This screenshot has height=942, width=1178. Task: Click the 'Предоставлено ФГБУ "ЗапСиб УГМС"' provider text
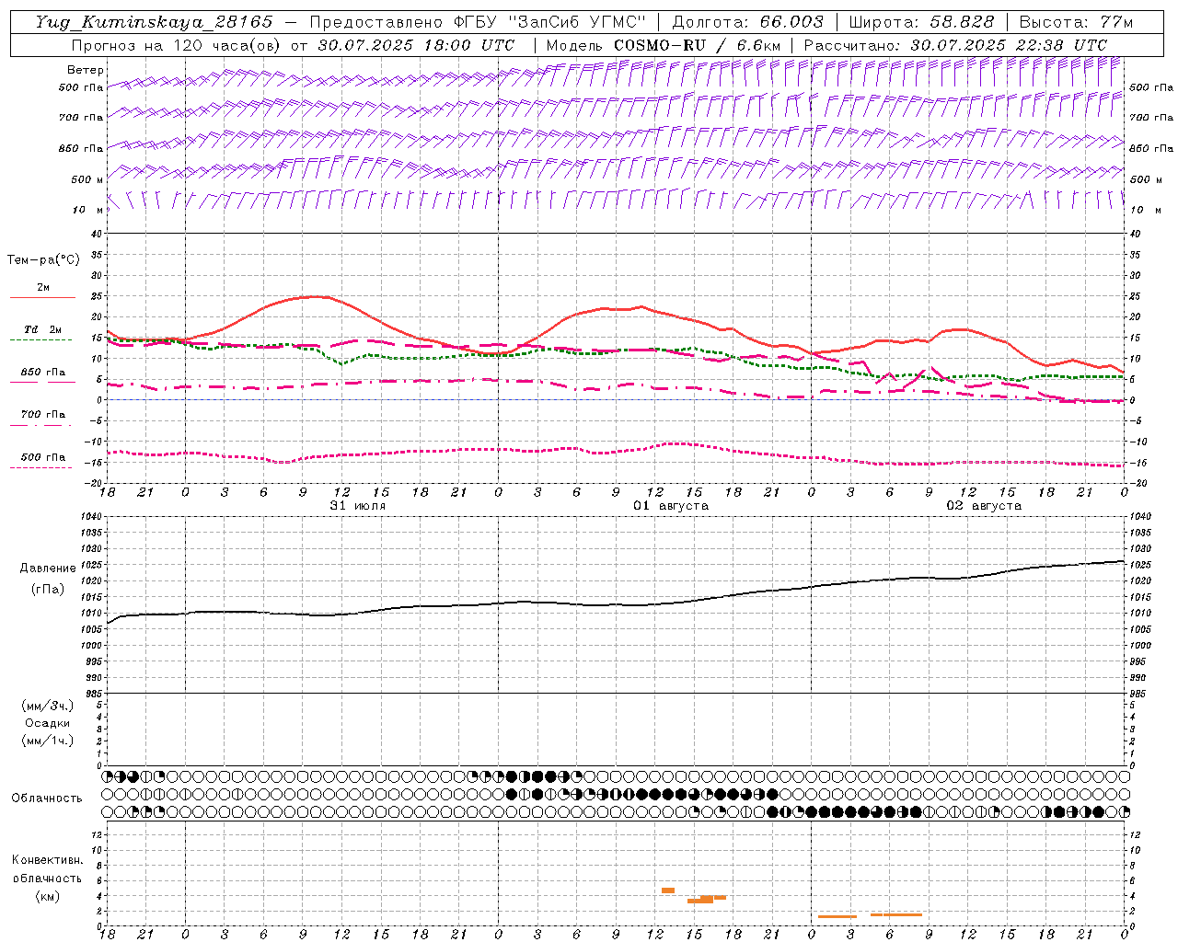click(x=478, y=22)
